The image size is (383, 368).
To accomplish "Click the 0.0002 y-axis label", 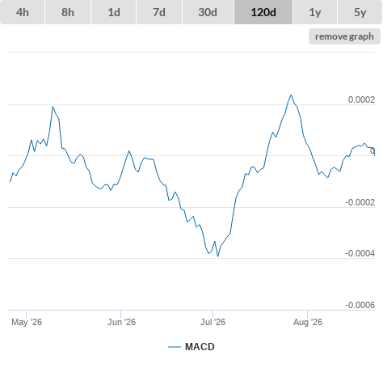I will point(361,99).
